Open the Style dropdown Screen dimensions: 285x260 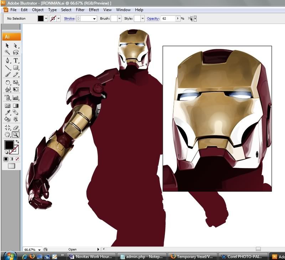[x=143, y=19]
